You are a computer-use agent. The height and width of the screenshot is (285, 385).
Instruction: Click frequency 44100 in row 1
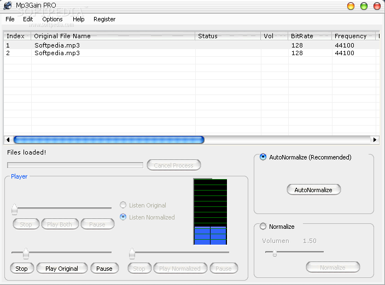[345, 45]
